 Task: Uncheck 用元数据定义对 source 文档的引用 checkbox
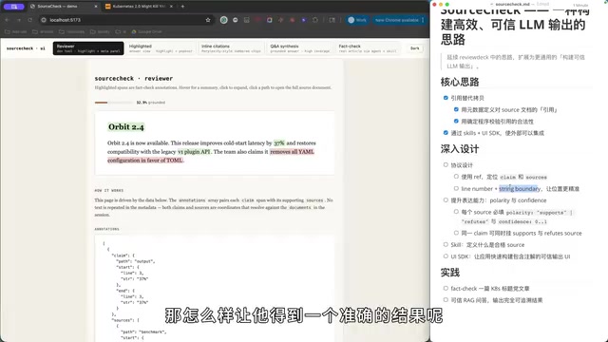point(456,109)
